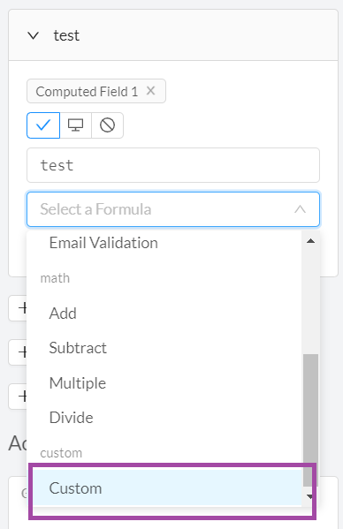Click the test name input field
This screenshot has height=529, width=343.
(x=173, y=165)
